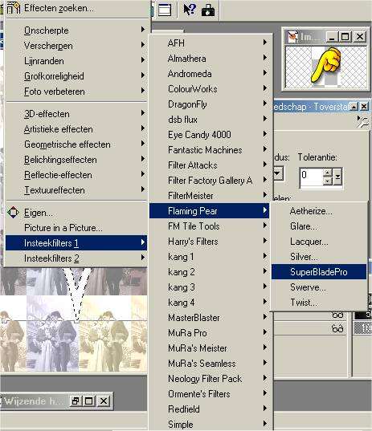Image resolution: width=372 pixels, height=431 pixels.
Task: Open the kang 4 submenu
Action: point(210,303)
